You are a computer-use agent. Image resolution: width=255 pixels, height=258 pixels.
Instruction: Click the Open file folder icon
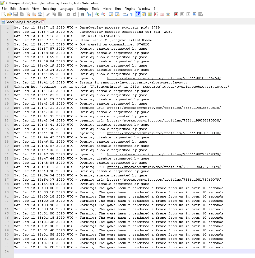coord(10,15)
